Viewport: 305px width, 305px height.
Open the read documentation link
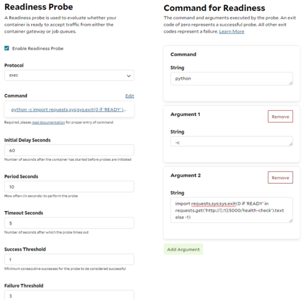(48, 122)
